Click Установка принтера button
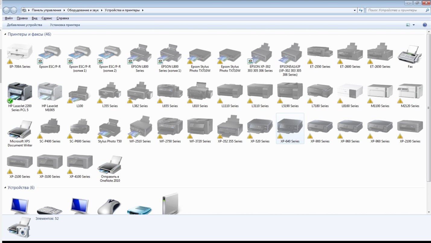The width and height of the screenshot is (431, 243). click(x=65, y=25)
